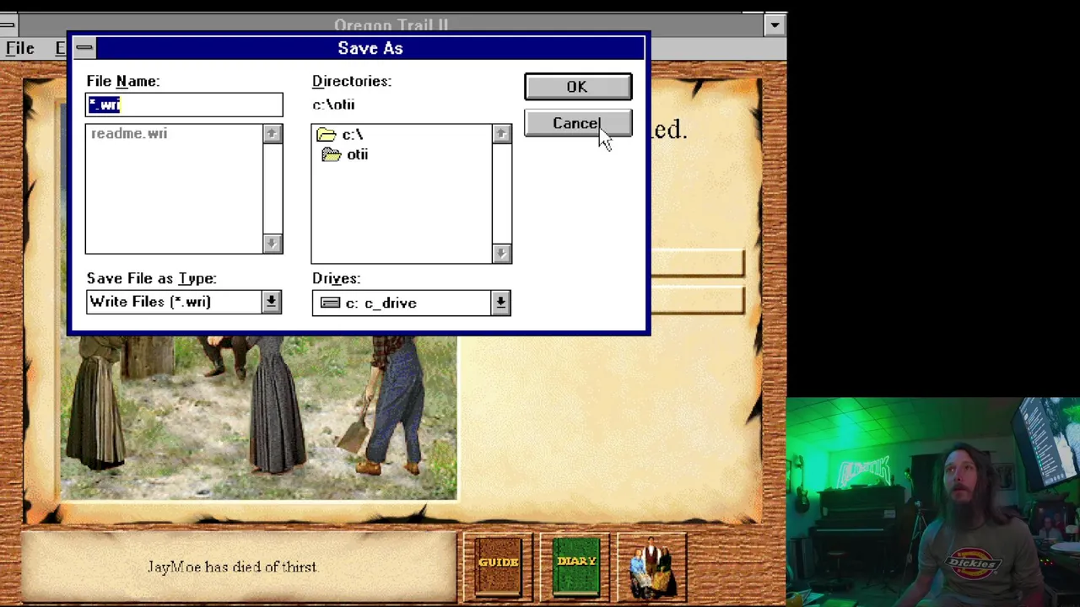Click the otii folder icon

(332, 154)
